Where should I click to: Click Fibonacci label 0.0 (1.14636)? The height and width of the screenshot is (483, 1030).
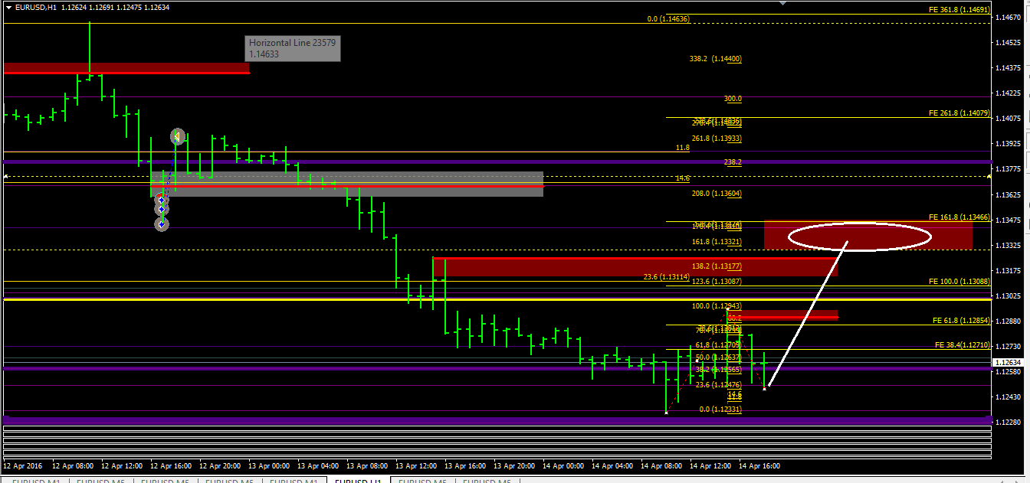point(668,18)
